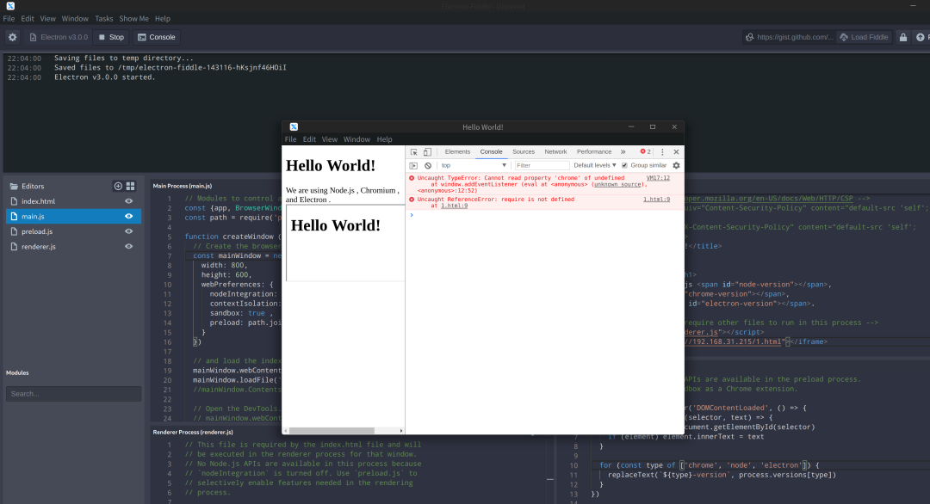
Task: Toggle visibility of preload.js editor
Action: point(128,231)
